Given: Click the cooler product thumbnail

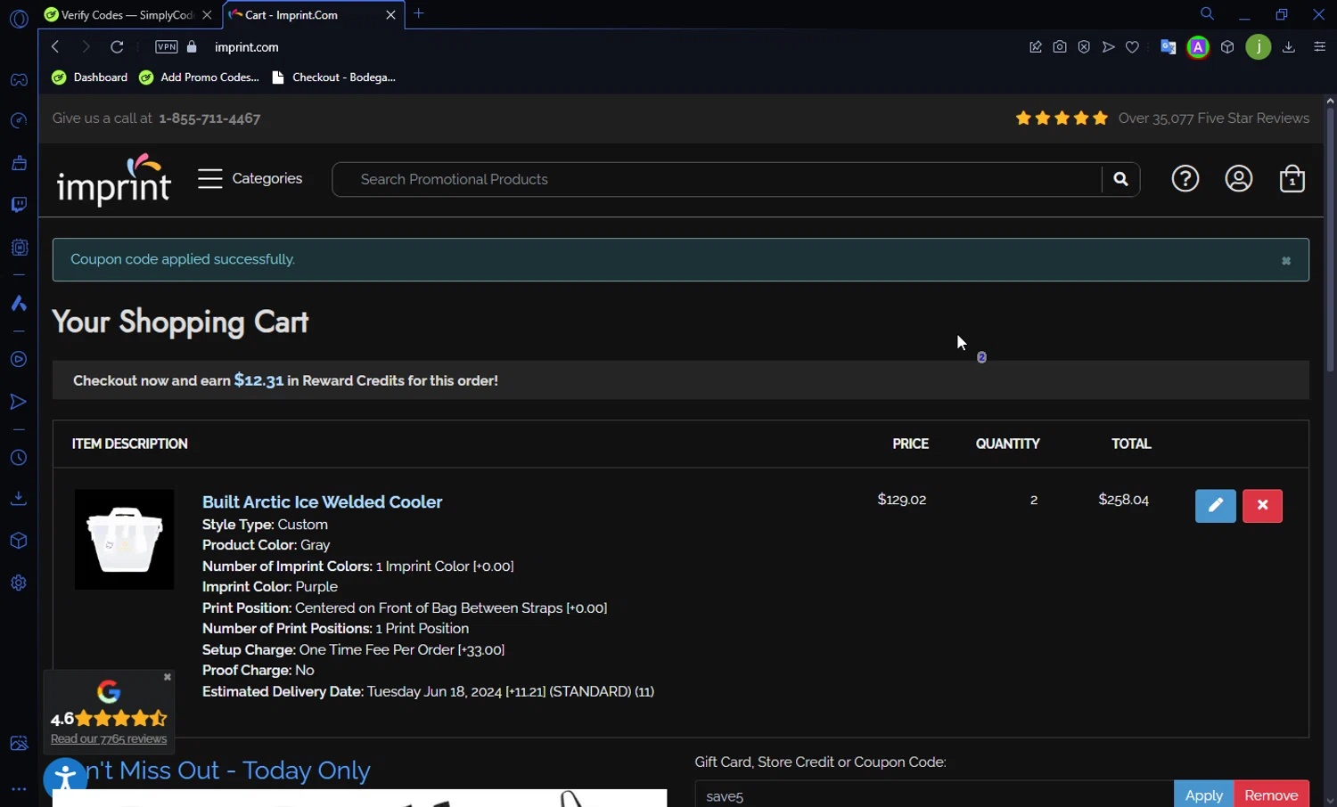Looking at the screenshot, I should (125, 540).
